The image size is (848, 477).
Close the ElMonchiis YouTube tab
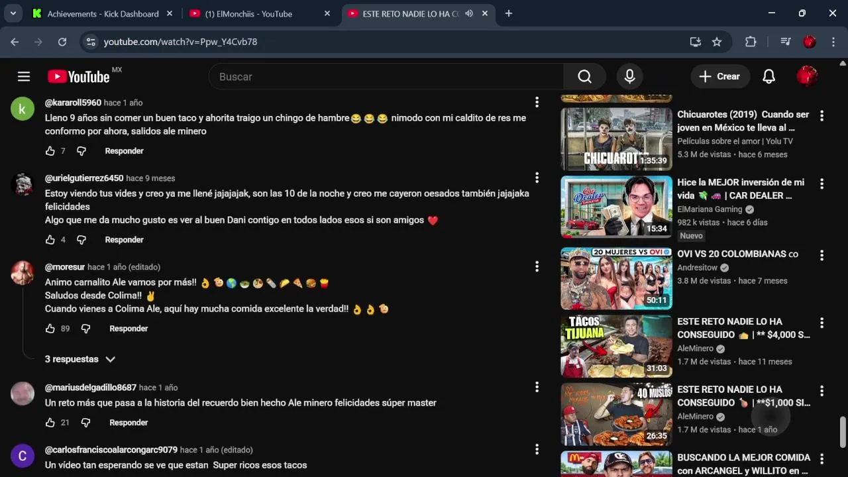(x=327, y=13)
